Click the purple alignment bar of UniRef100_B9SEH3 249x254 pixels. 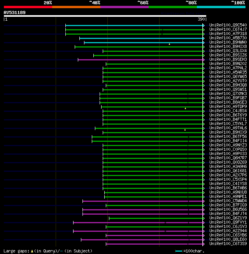tap(140, 60)
